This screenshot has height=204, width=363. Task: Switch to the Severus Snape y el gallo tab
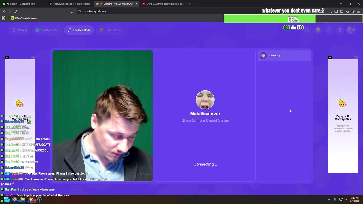(69, 4)
